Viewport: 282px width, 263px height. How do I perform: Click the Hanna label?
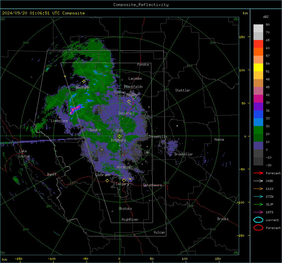coord(219,139)
